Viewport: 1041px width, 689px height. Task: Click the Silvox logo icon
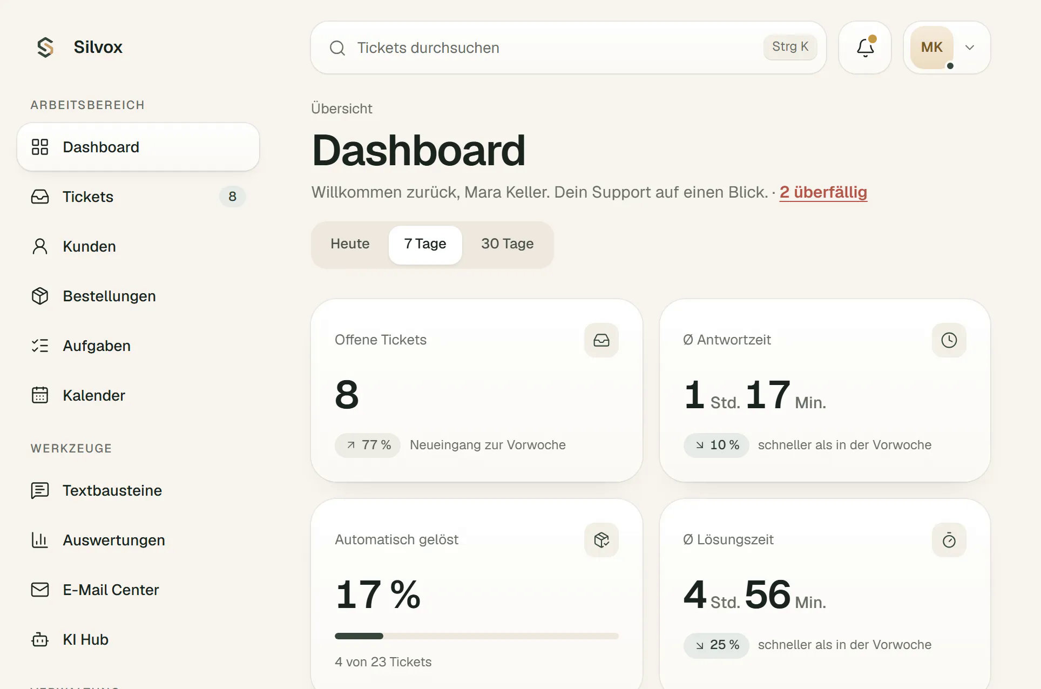coord(45,48)
